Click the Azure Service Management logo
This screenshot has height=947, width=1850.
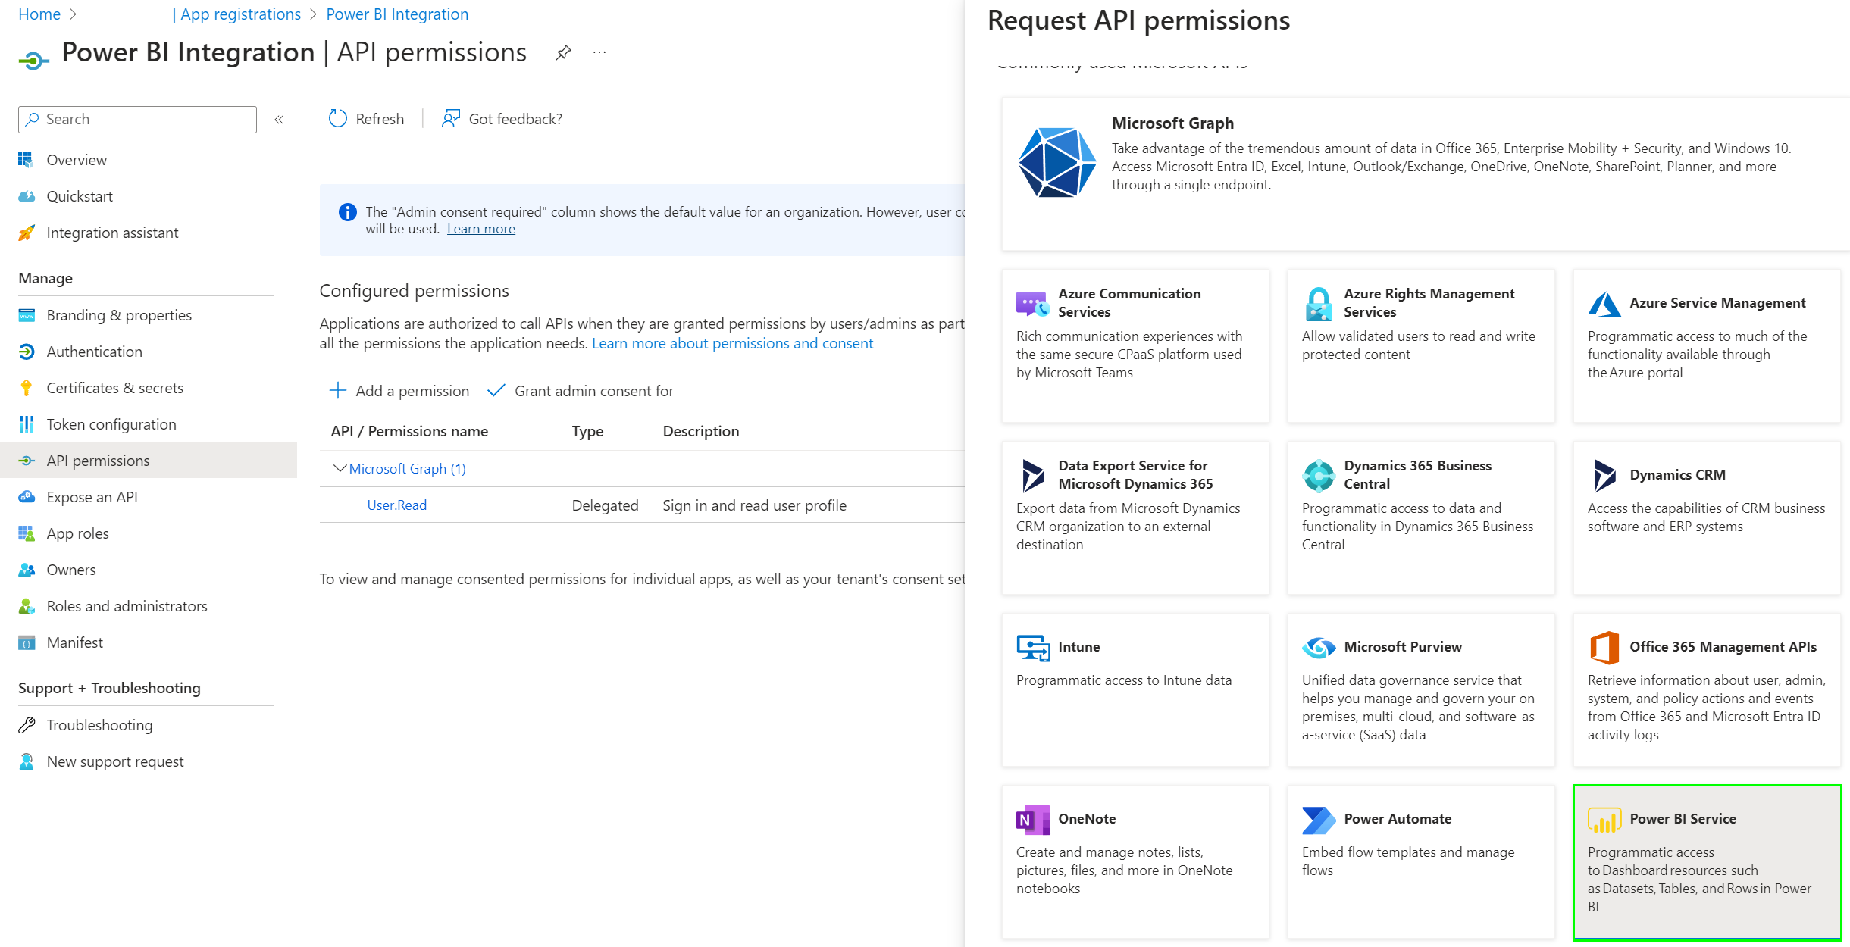pos(1604,304)
